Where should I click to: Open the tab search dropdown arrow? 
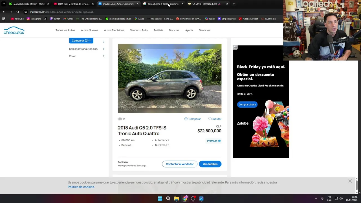tap(4, 4)
